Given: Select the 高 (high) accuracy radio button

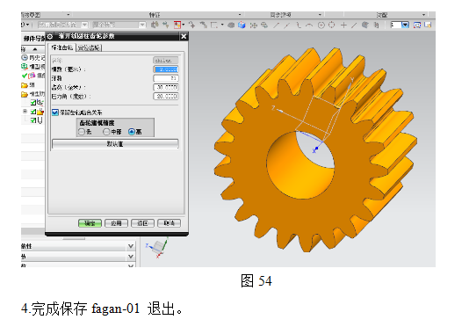Looking at the screenshot, I should [x=132, y=132].
